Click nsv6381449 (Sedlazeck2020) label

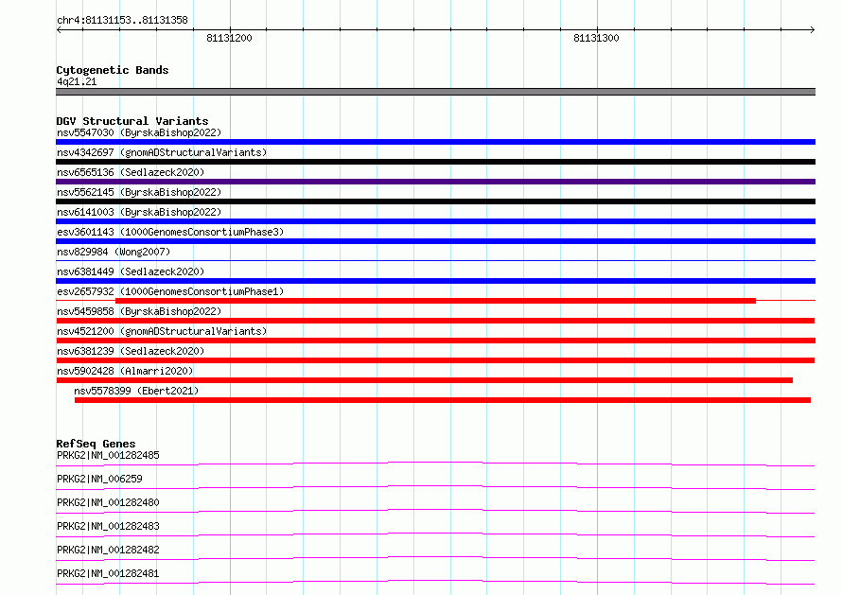tap(131, 271)
